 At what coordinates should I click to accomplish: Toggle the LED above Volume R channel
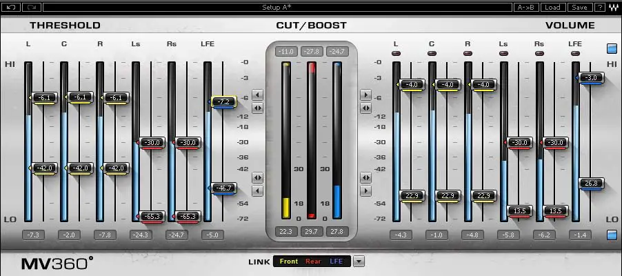pos(468,53)
